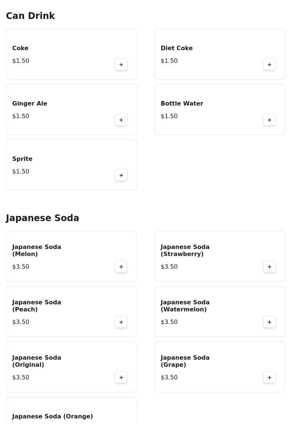Add Sprite using the plus icon
291x424 pixels.
[121, 175]
